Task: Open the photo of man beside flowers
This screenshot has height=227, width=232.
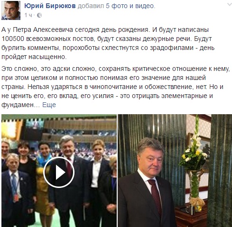Action: (x=175, y=170)
